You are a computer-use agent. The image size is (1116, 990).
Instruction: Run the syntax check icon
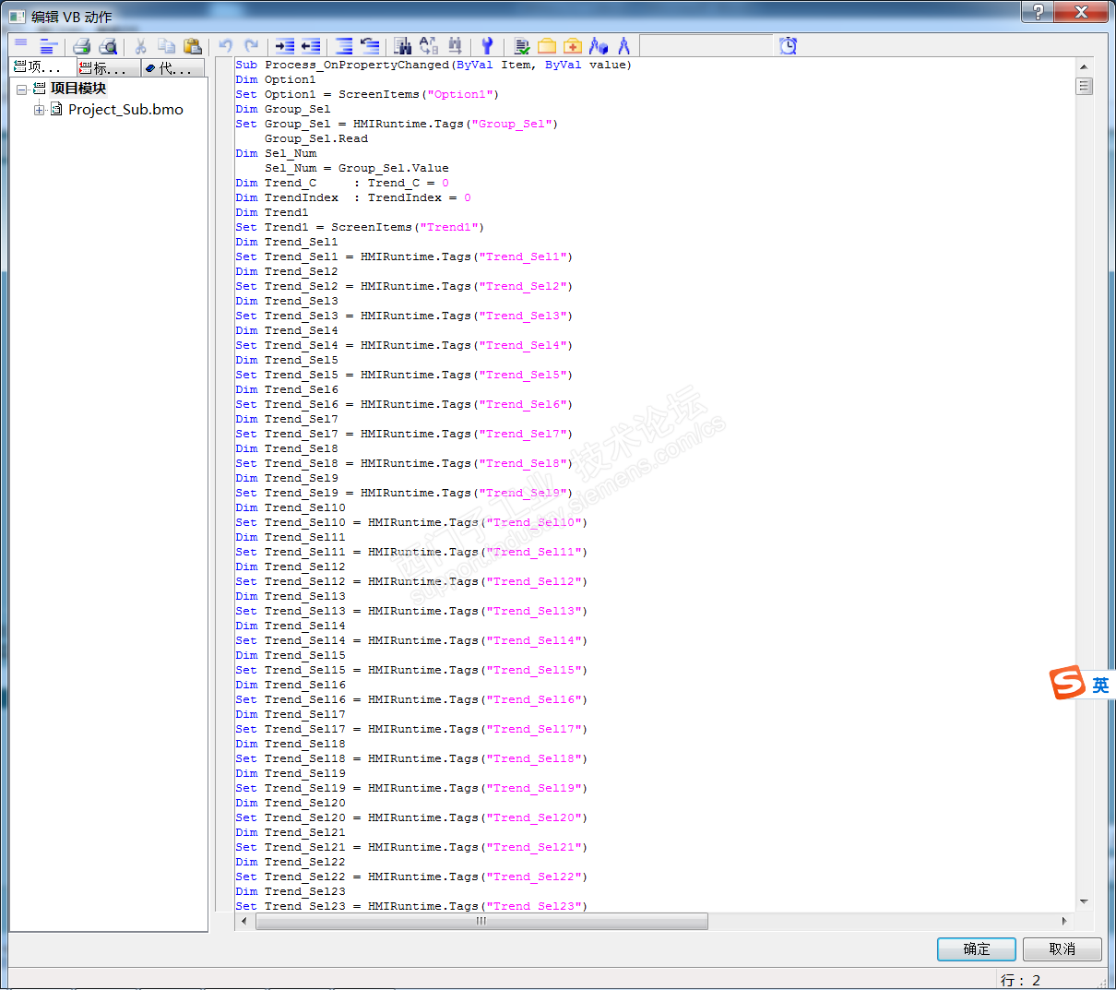(x=522, y=45)
